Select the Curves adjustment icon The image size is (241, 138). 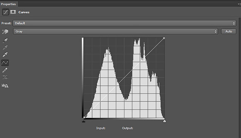tap(6, 12)
